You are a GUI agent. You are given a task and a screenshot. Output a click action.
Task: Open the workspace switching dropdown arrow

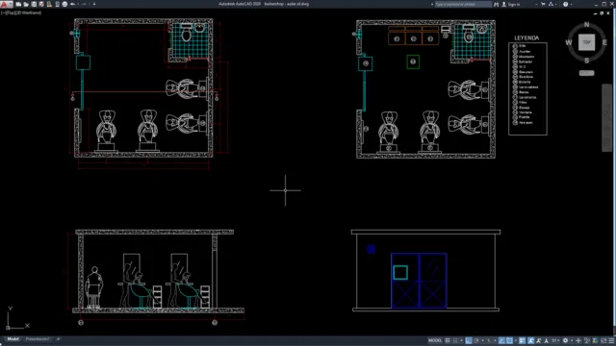tap(572, 341)
